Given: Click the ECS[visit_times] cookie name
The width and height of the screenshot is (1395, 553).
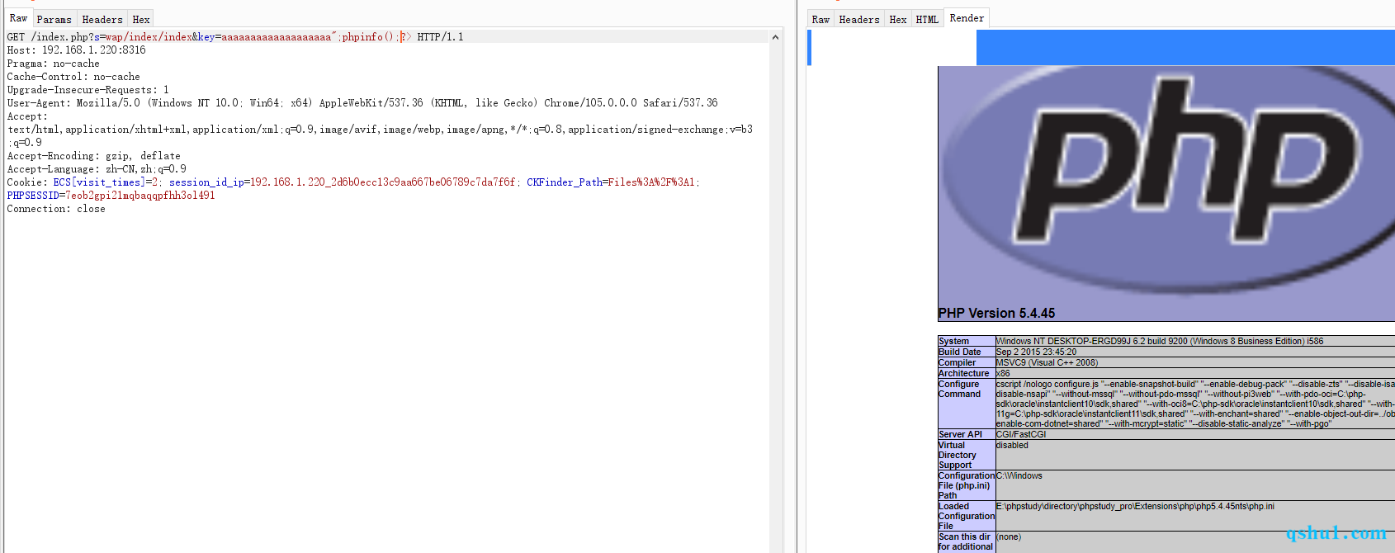Looking at the screenshot, I should [x=99, y=182].
